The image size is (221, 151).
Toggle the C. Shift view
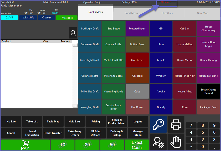click(9, 18)
